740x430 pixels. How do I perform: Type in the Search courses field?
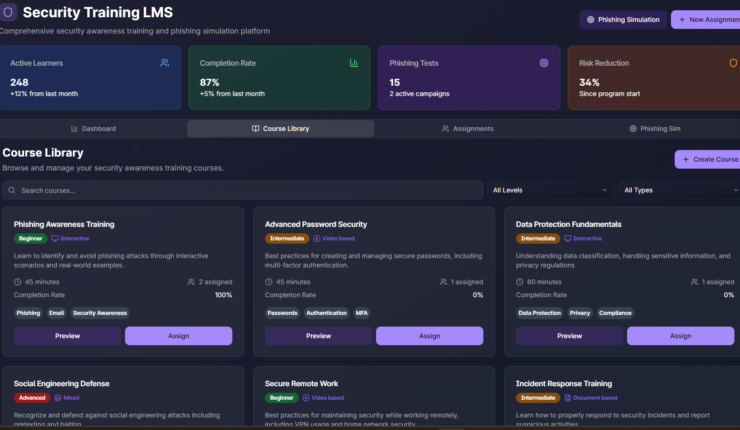point(243,190)
